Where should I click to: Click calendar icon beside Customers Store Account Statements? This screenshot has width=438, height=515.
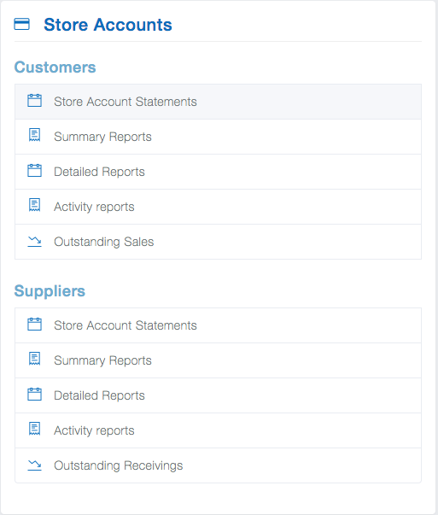[34, 101]
